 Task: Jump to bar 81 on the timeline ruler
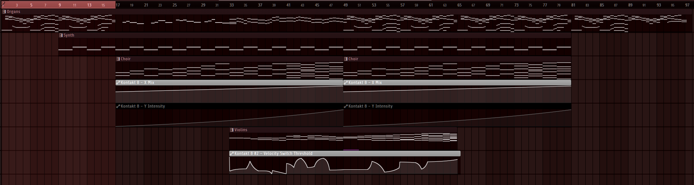click(573, 5)
